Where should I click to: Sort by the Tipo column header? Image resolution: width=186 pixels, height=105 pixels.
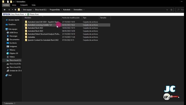point(85,18)
